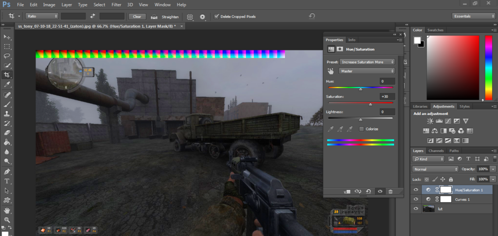Enable the Colorize checkbox
498x236 pixels.
[x=361, y=129]
